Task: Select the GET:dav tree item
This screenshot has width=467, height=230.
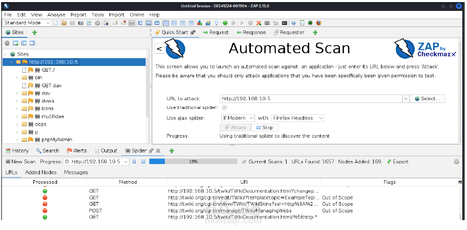Action: tap(51, 85)
